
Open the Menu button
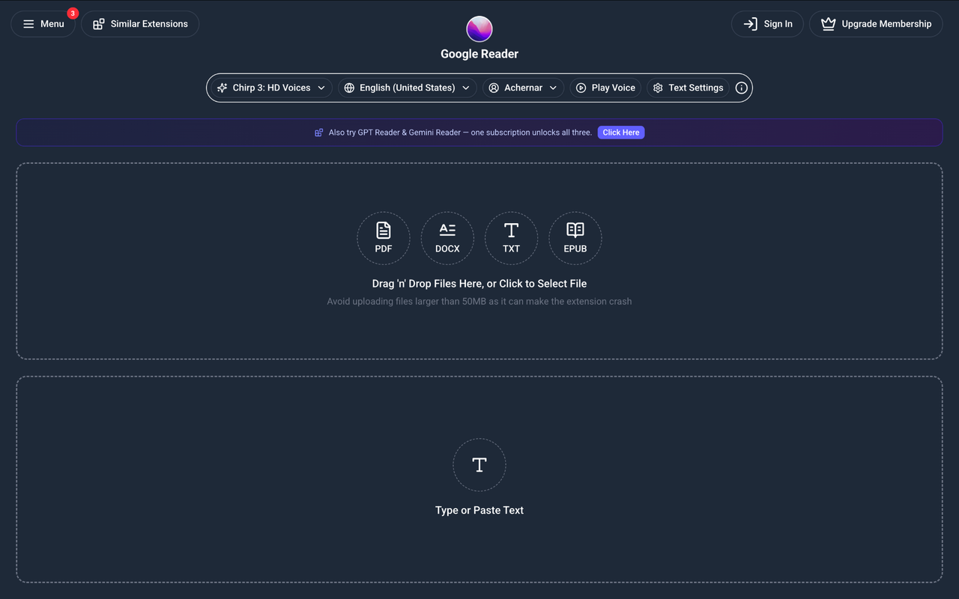tap(43, 24)
